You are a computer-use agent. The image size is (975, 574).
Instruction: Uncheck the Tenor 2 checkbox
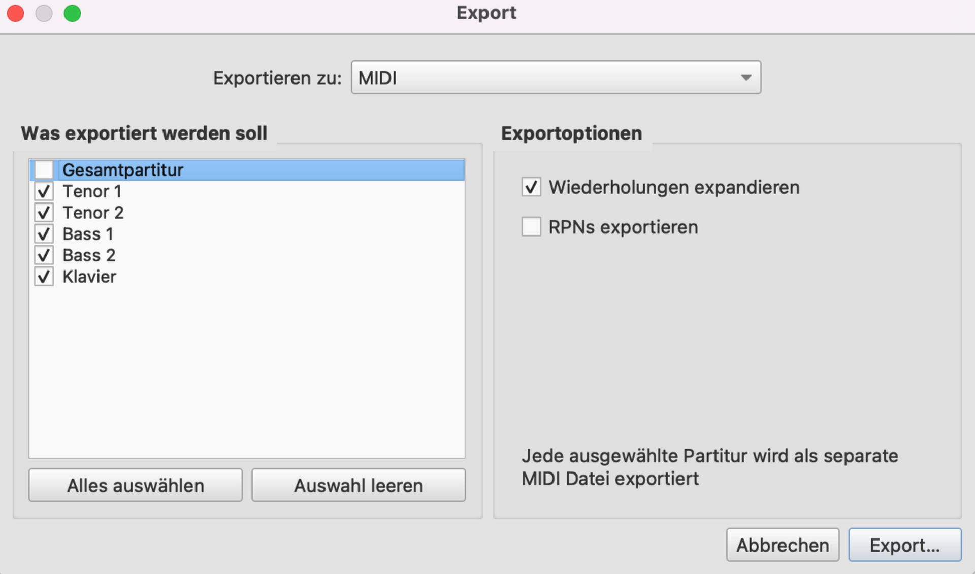[x=44, y=213]
